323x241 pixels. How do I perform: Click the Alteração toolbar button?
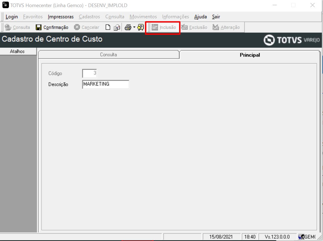[x=226, y=27]
